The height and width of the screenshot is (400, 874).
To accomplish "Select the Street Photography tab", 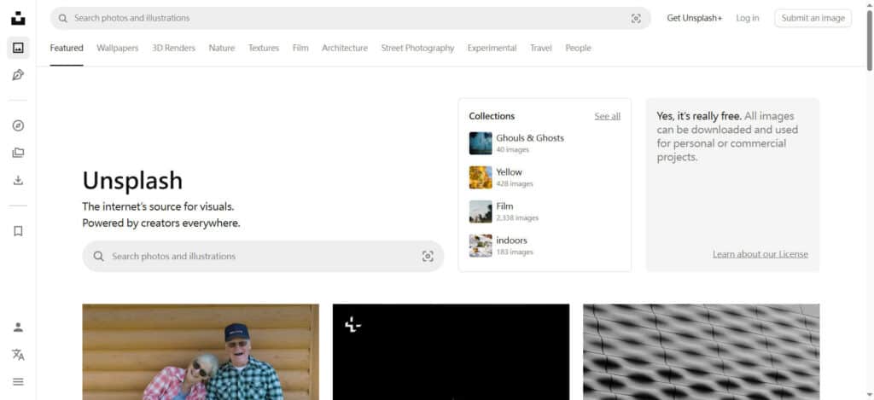I will point(417,49).
